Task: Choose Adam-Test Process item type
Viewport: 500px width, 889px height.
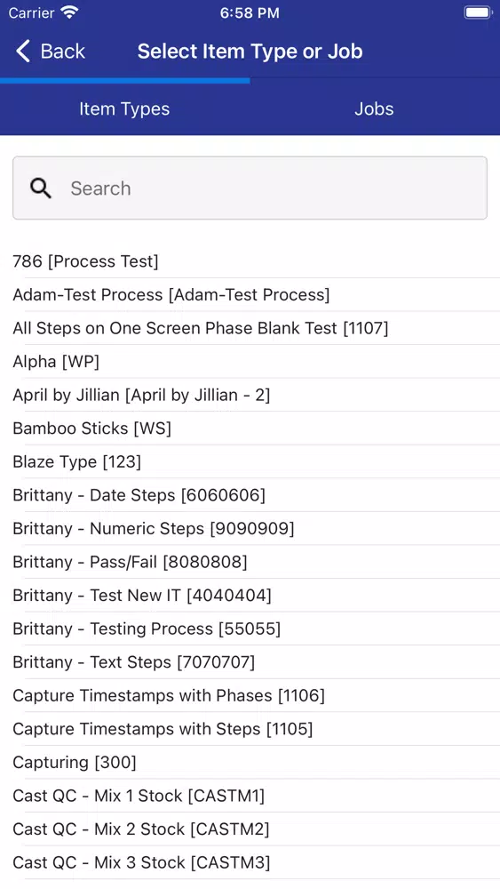Action: tap(250, 295)
